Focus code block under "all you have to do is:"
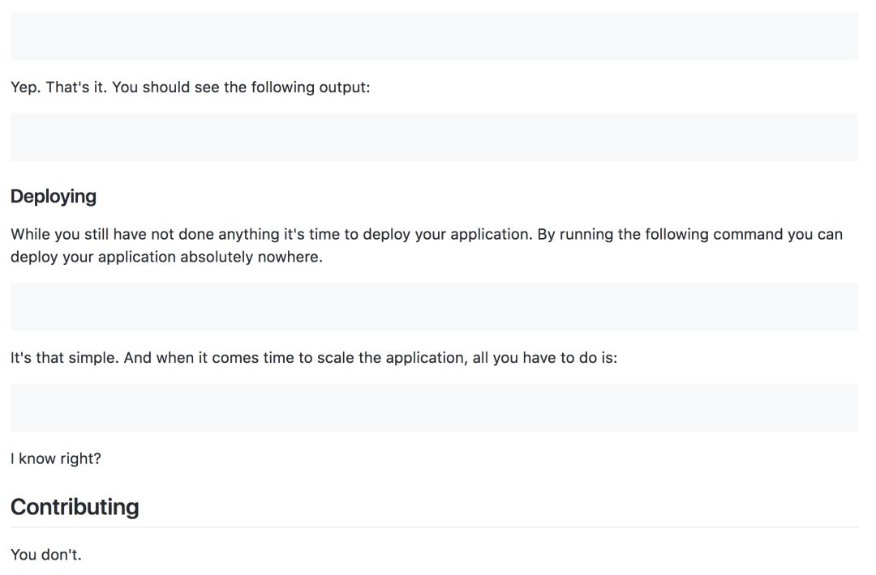The image size is (876, 575). 434,407
